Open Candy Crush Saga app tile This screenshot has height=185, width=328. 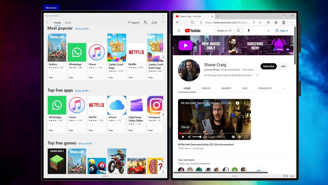pyautogui.click(x=117, y=57)
